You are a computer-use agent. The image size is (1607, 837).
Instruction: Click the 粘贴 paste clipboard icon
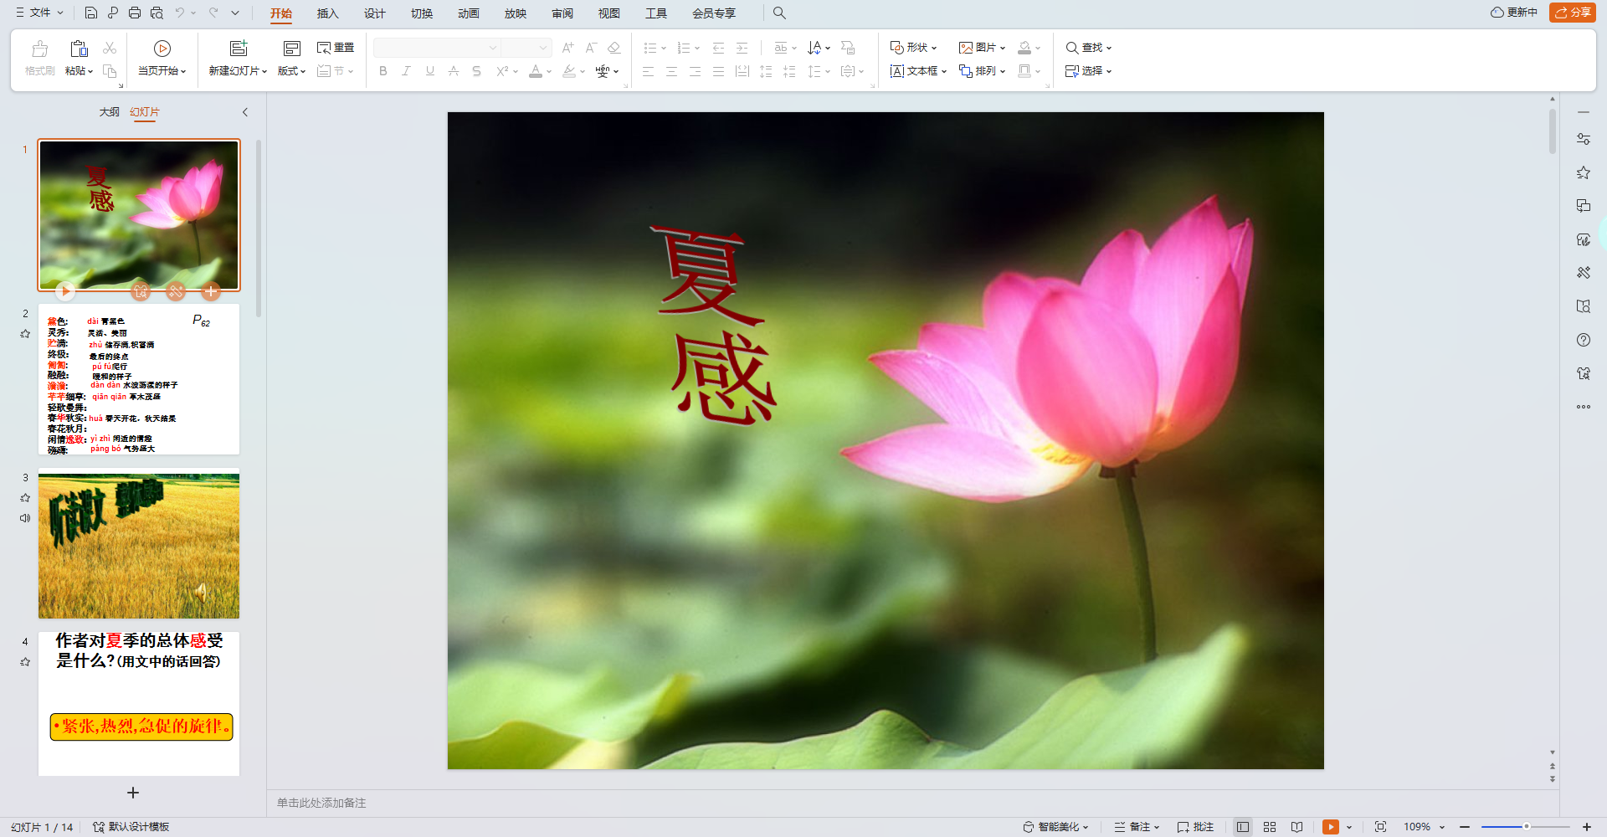79,49
